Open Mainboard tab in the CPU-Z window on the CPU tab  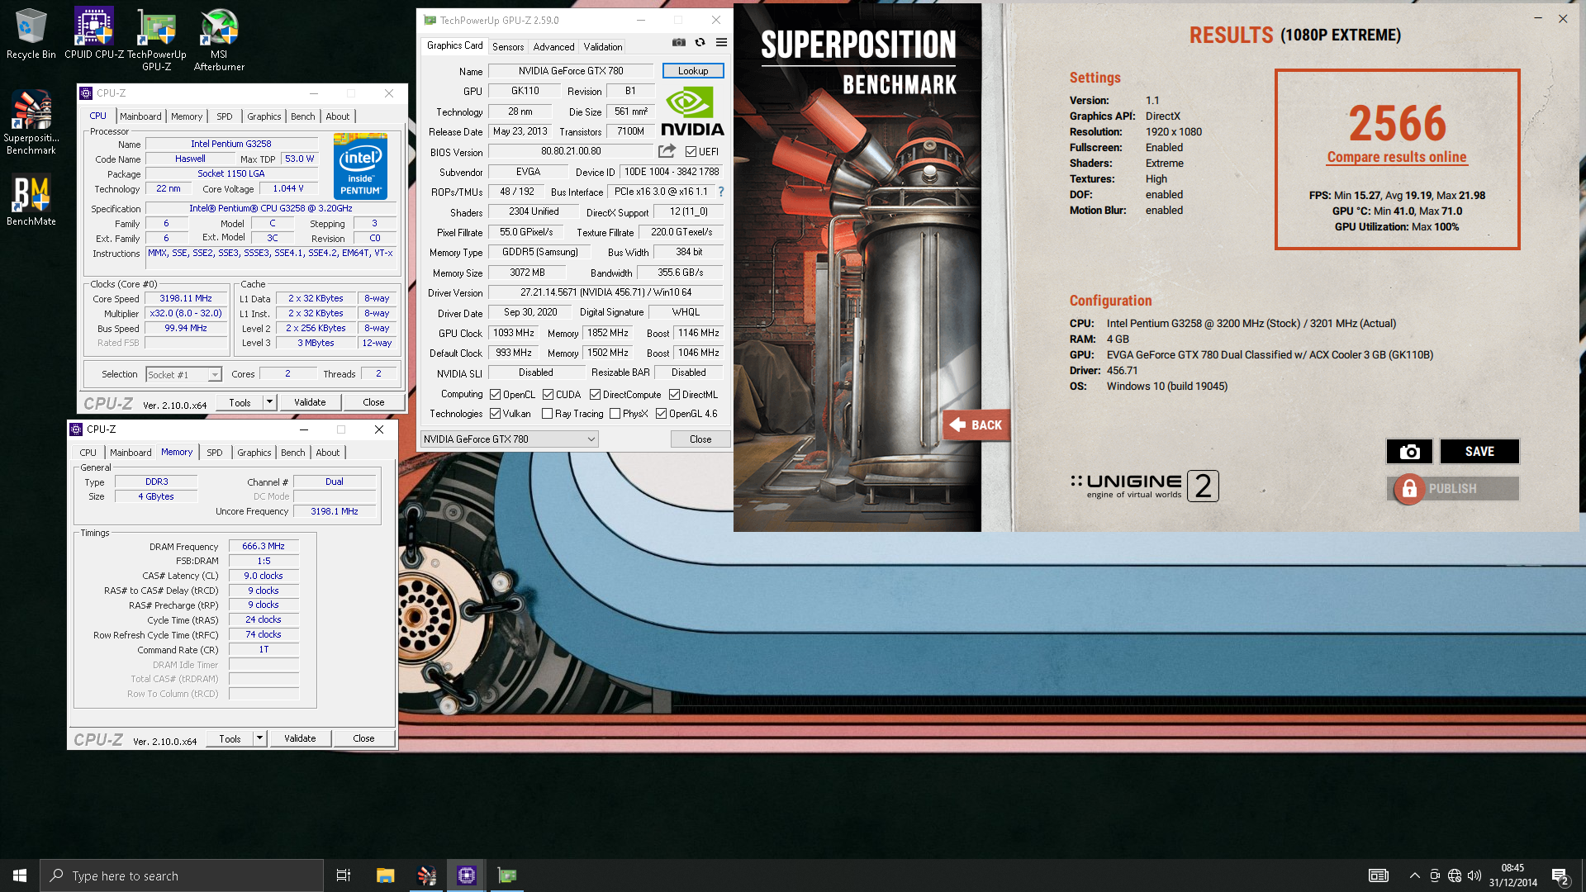(140, 116)
